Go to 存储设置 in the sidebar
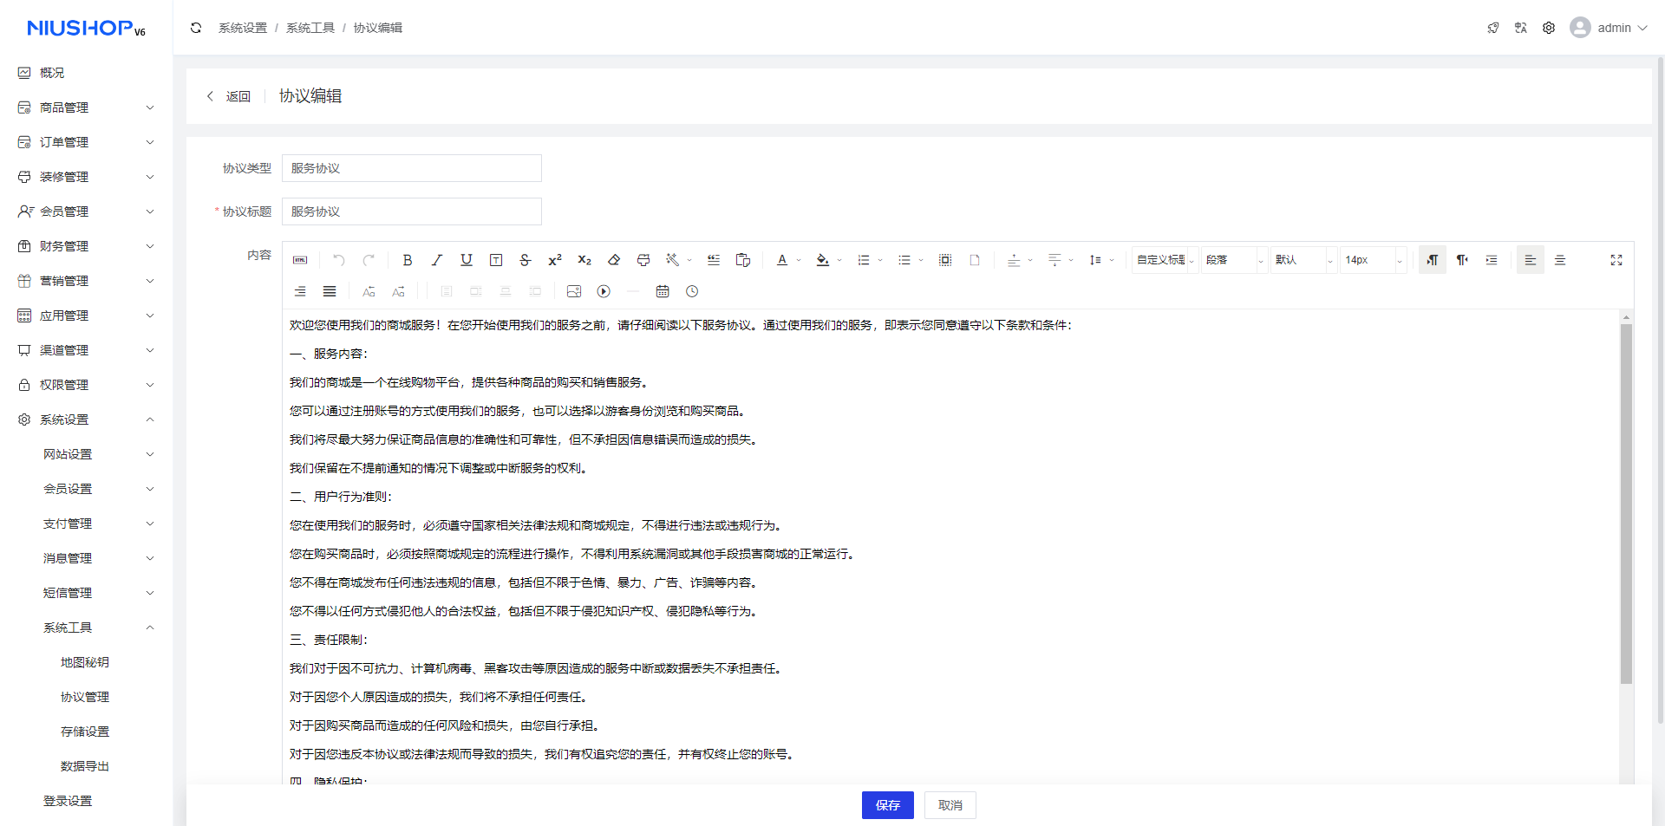This screenshot has height=826, width=1665. tap(85, 732)
